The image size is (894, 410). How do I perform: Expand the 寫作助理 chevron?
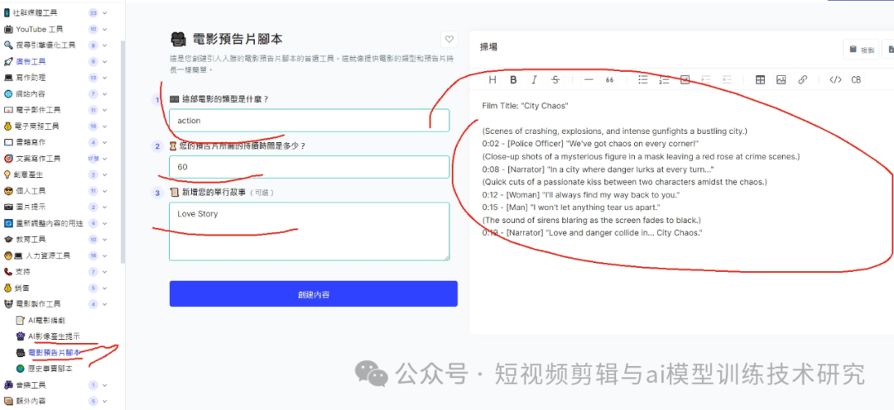click(x=105, y=78)
